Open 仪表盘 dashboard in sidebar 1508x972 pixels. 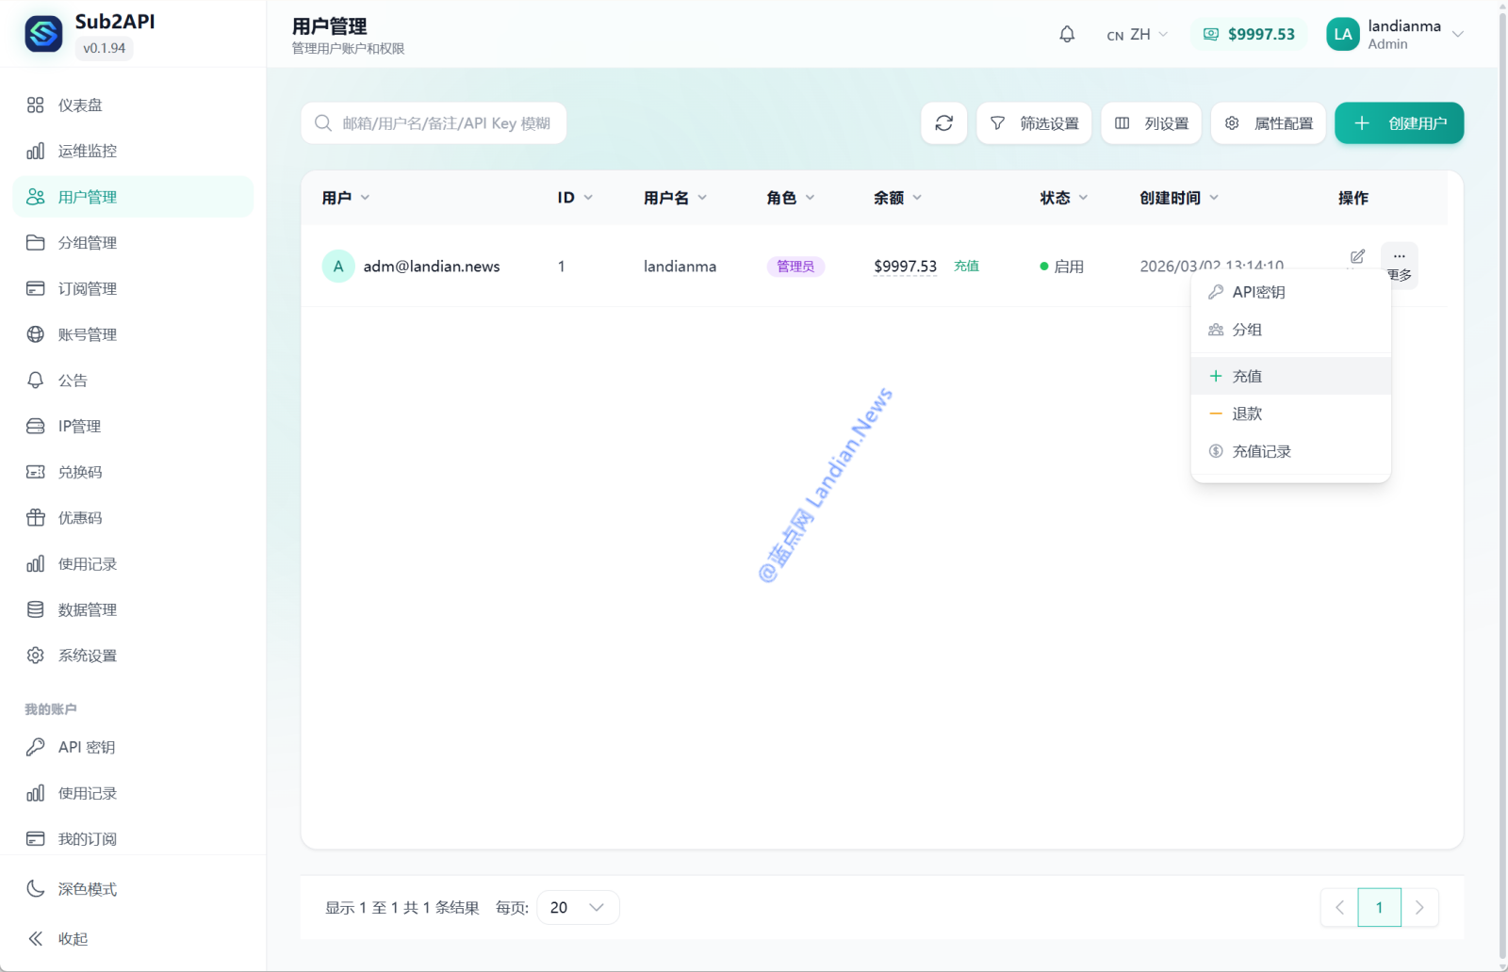click(80, 105)
